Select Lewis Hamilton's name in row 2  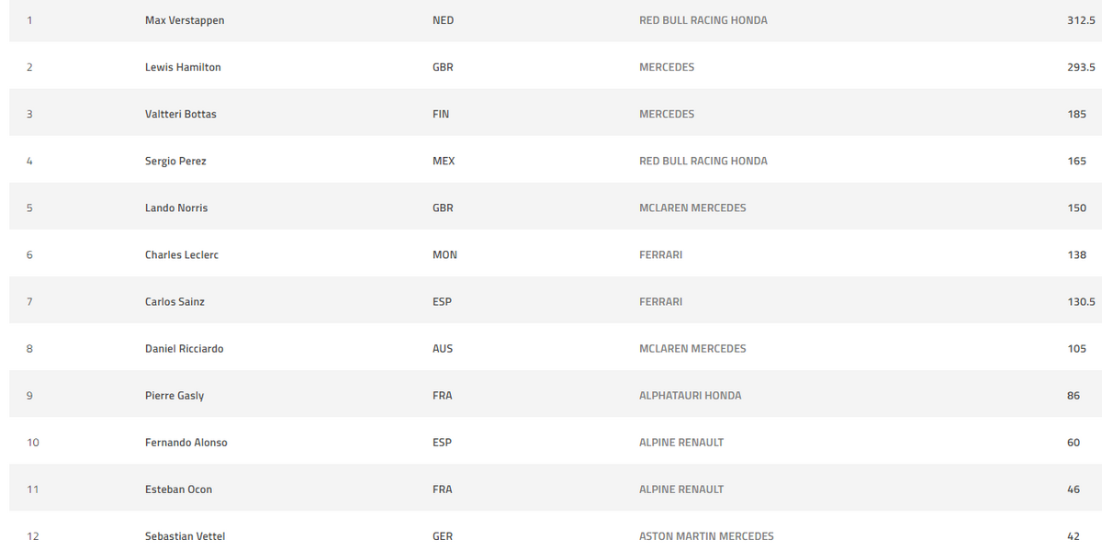click(183, 67)
